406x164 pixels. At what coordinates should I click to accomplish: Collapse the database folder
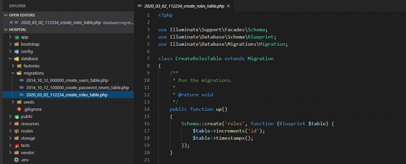pos(10,59)
